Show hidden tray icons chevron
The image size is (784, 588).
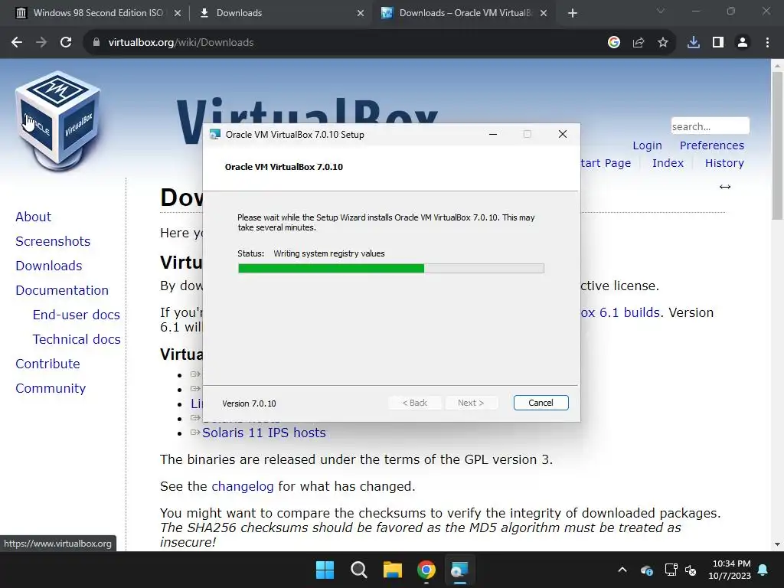tap(622, 570)
